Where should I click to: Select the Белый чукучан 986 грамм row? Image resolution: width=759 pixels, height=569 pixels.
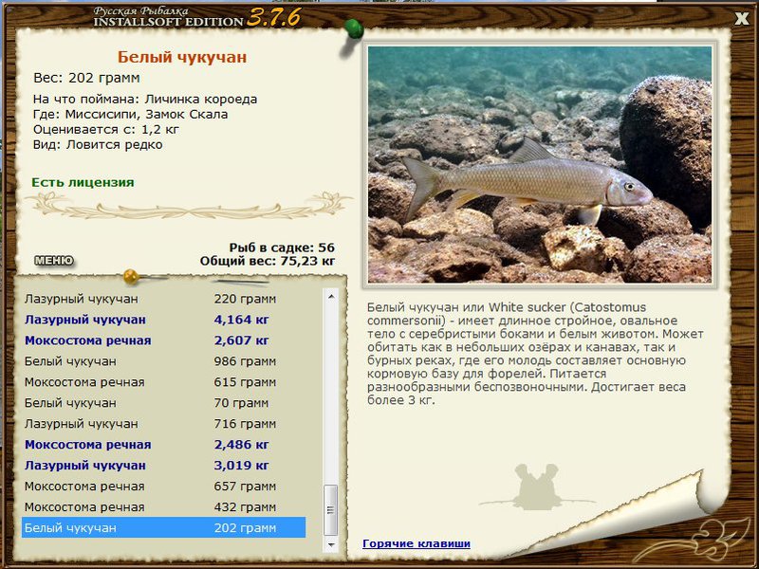163,361
